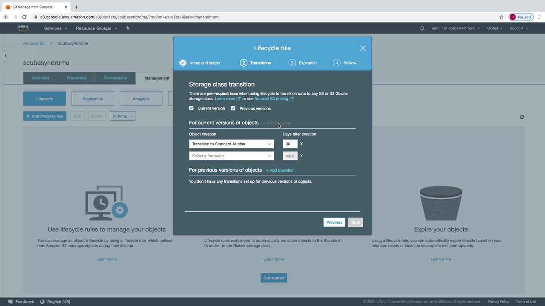Change language from English (US)

(x=55, y=302)
